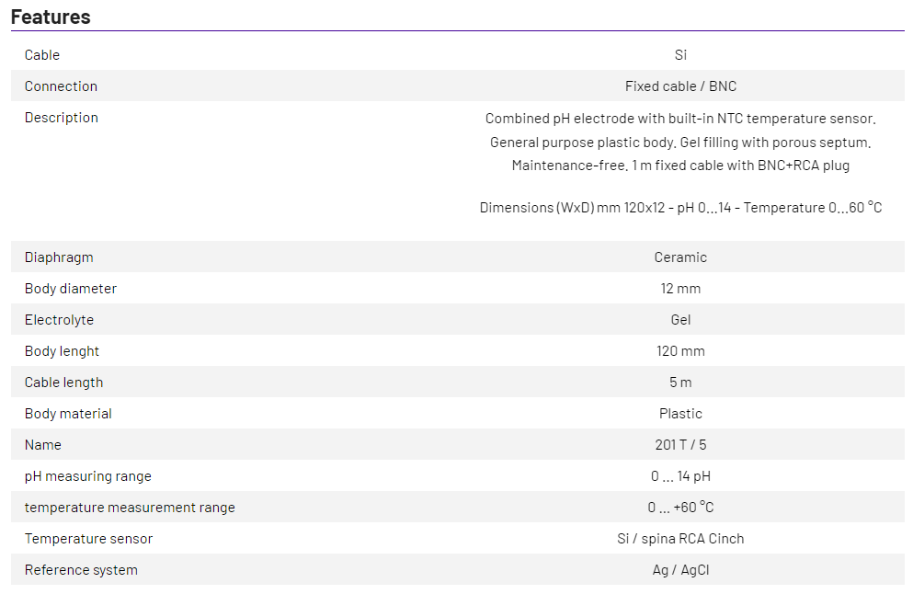The image size is (913, 594).
Task: Click the '5 m' cable length value
Action: [x=680, y=383]
